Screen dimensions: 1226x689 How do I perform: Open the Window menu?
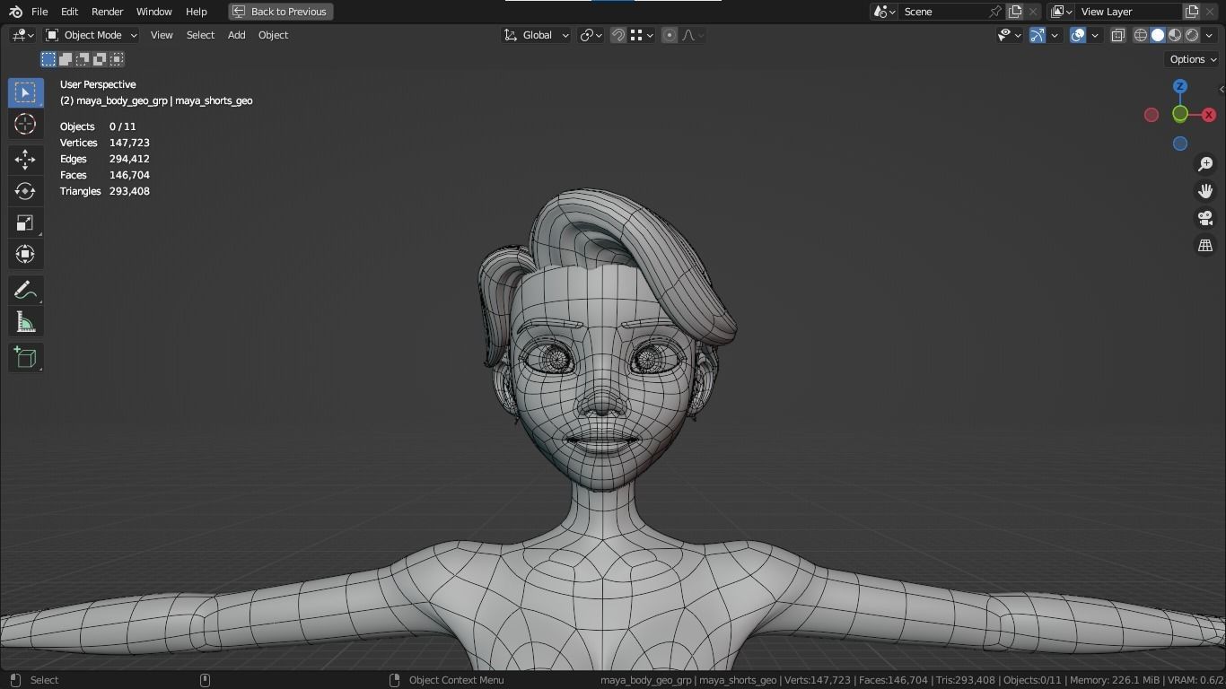[x=154, y=12]
